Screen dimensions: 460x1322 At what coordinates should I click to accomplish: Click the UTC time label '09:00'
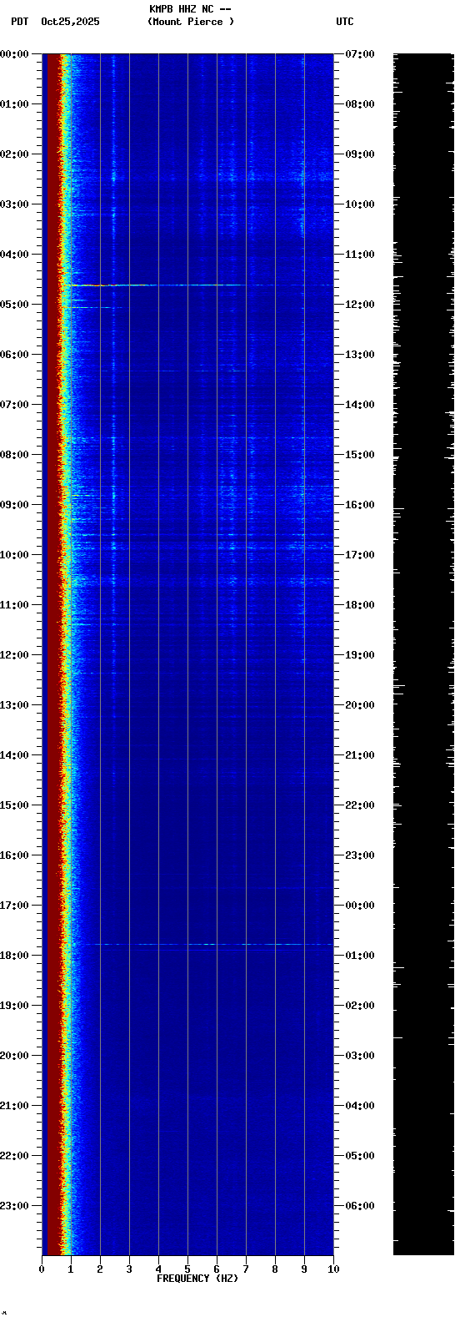(x=360, y=154)
